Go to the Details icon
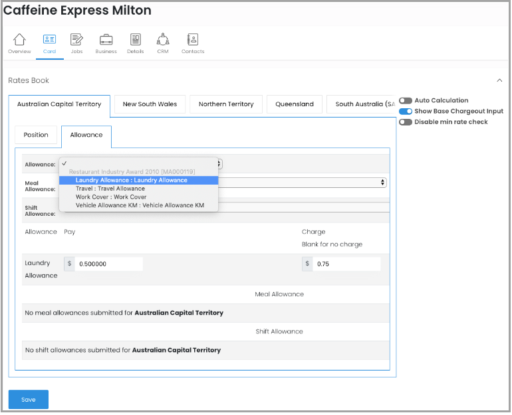This screenshot has width=512, height=415. click(x=135, y=40)
